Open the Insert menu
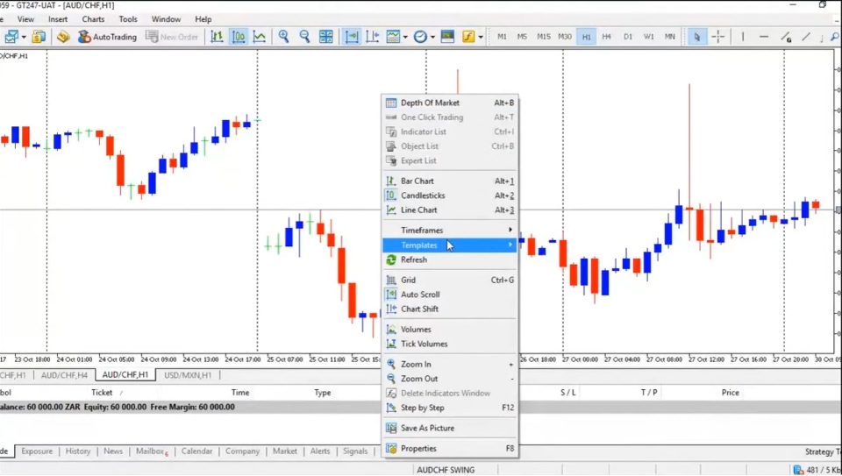This screenshot has height=476, width=842. tap(58, 18)
